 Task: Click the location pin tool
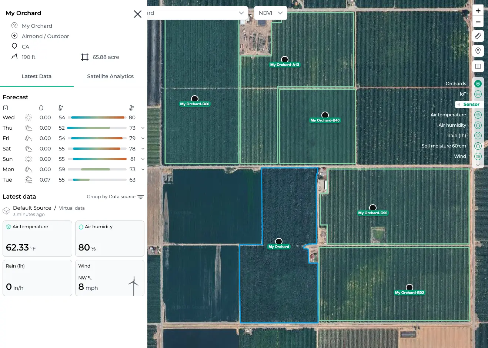[x=478, y=51]
